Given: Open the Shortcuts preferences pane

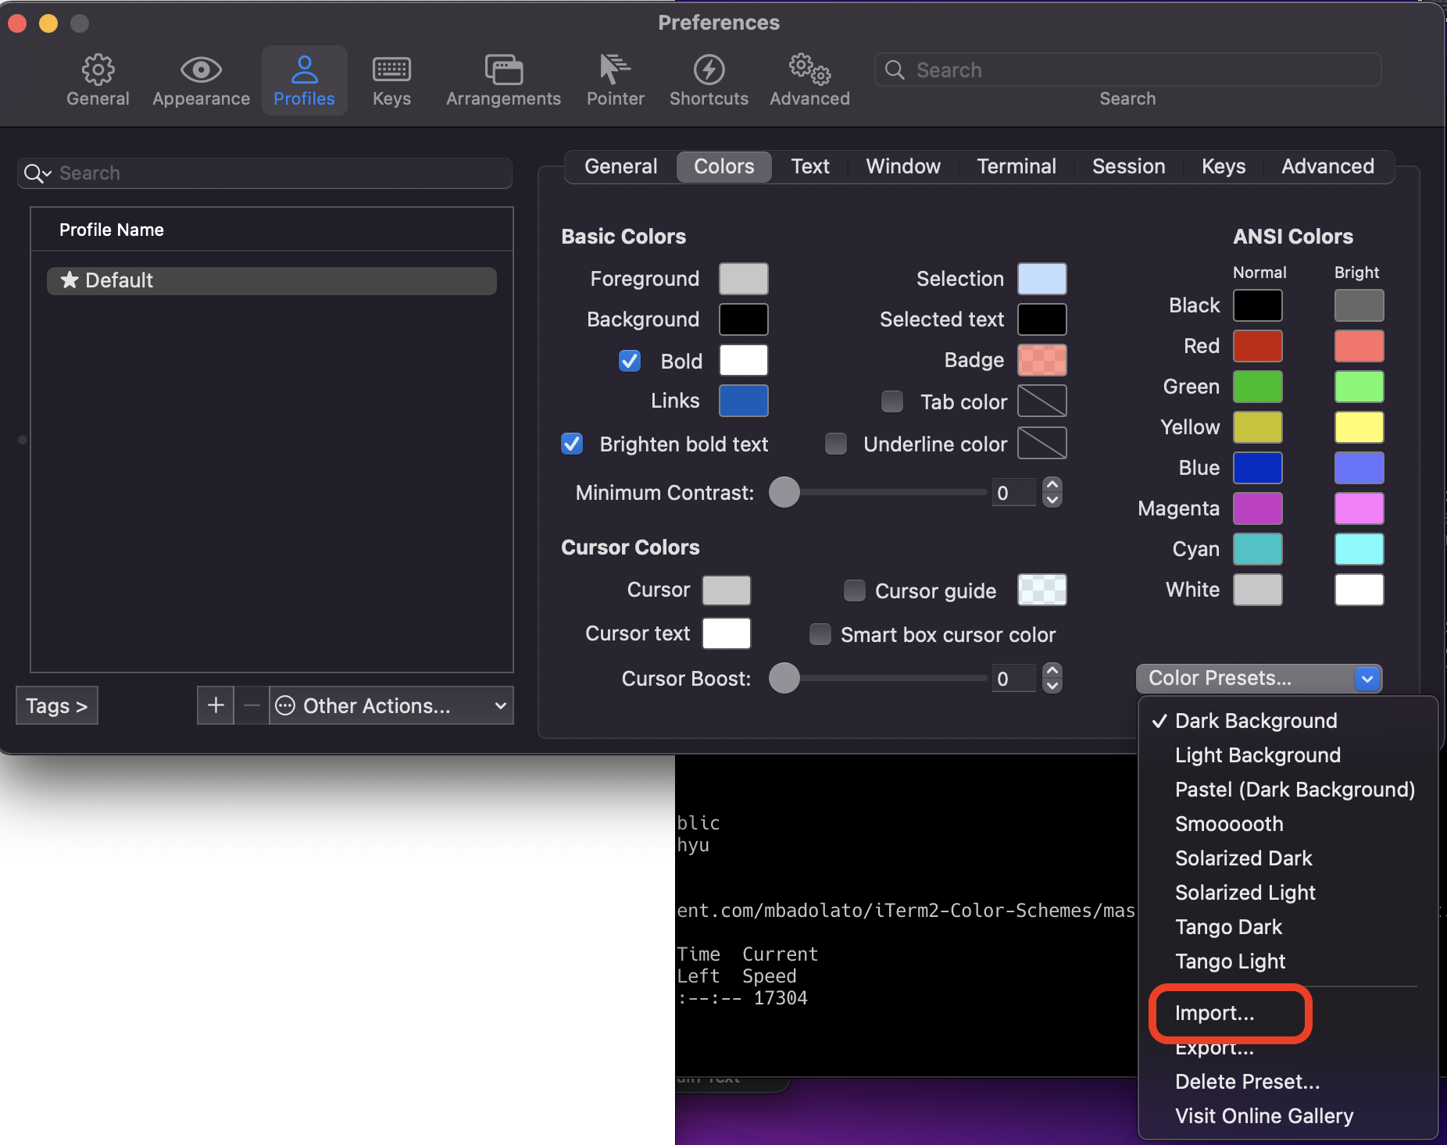Looking at the screenshot, I should 709,80.
